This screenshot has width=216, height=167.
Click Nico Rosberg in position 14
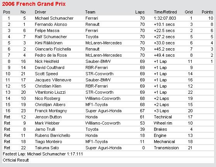(x=48, y=98)
